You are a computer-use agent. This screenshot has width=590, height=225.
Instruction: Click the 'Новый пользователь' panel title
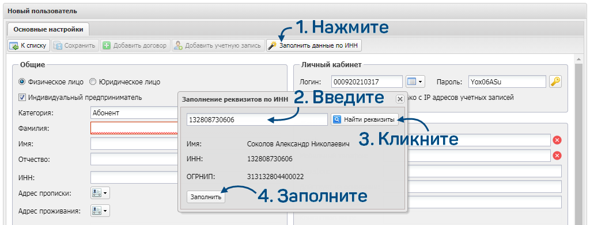coord(43,11)
